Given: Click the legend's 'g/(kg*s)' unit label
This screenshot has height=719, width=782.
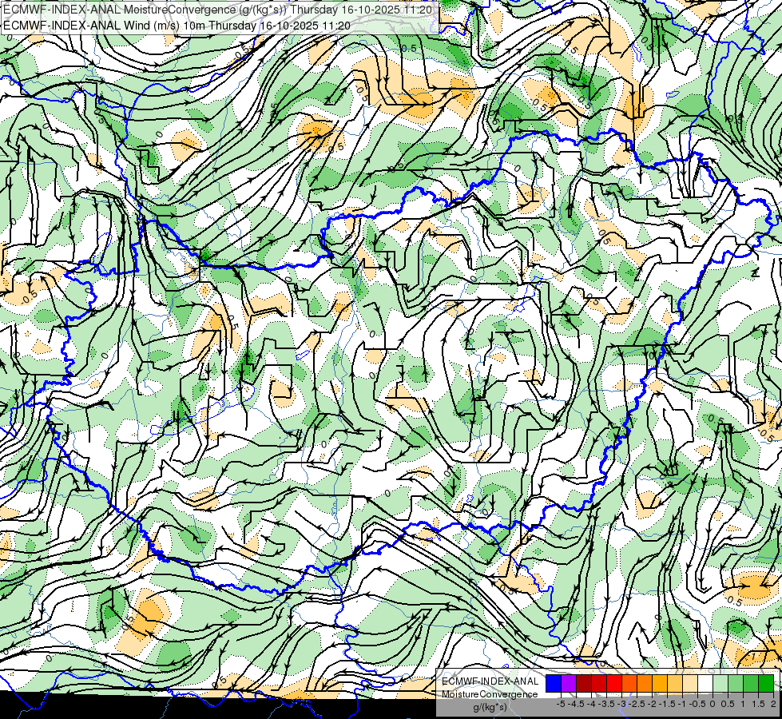Looking at the screenshot, I should (490, 707).
